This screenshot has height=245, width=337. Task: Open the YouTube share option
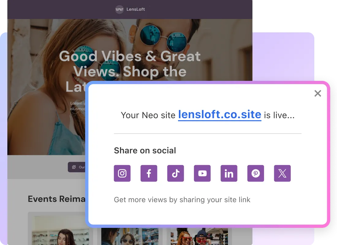pos(202,173)
